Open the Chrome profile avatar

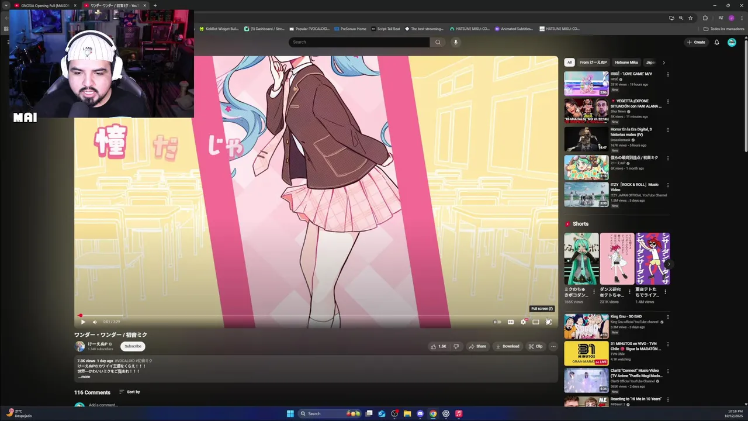click(731, 18)
